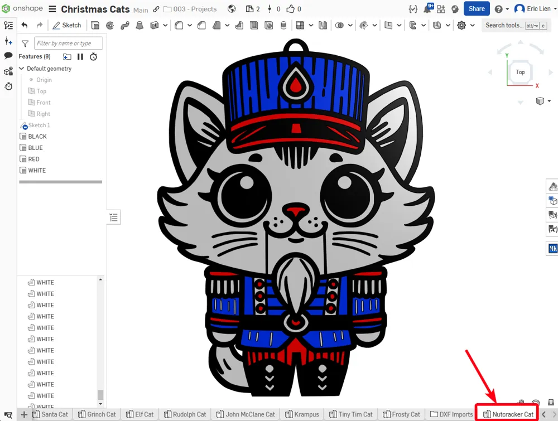The image size is (558, 421).
Task: Toggle visibility of Sketch 1 feature
Action: (x=24, y=125)
